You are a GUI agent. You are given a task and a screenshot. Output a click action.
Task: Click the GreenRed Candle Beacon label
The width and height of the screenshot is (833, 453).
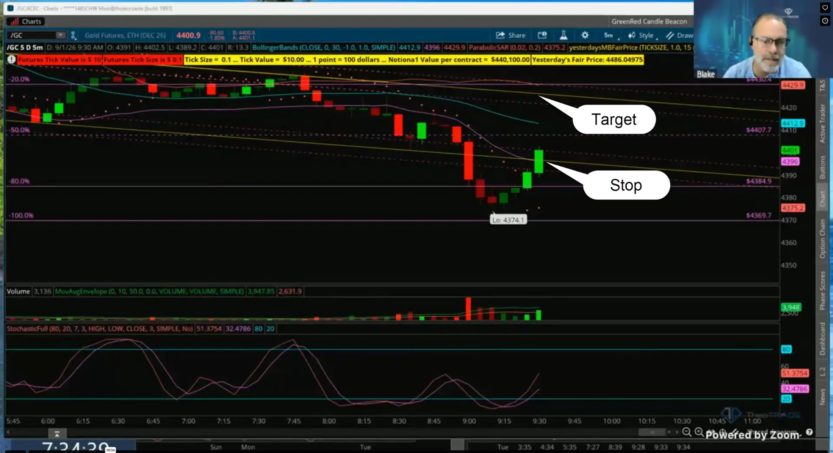click(x=649, y=21)
